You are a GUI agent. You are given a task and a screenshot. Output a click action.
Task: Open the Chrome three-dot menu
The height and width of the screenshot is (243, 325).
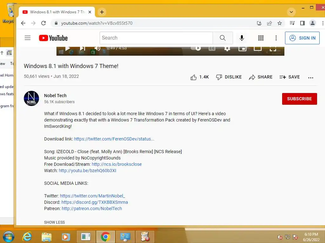pyautogui.click(x=322, y=23)
